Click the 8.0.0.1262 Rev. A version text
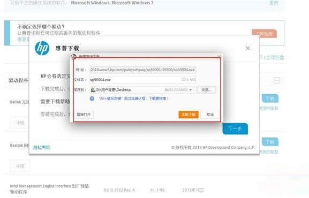 click(119, 190)
